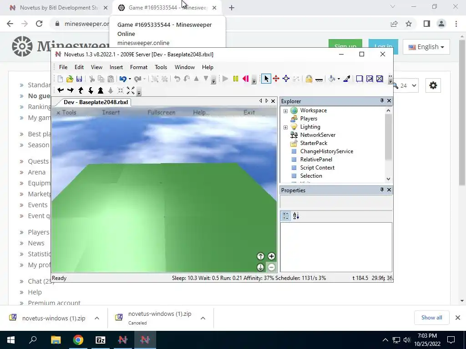
Task: Expand the Canceled novetus-windows download chevron
Action: [203, 318]
